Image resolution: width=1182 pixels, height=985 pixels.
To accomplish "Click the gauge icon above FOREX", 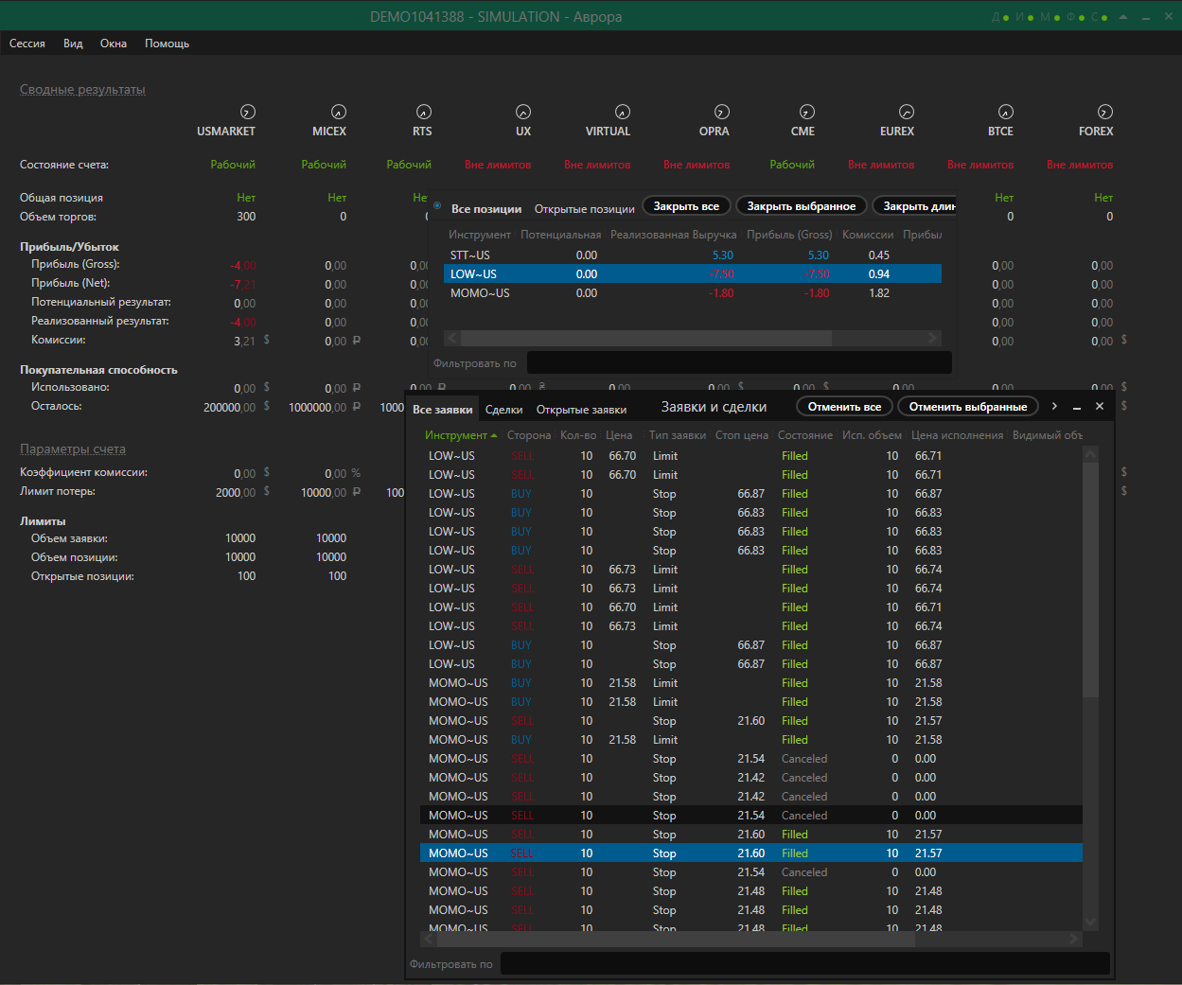I will (1105, 112).
